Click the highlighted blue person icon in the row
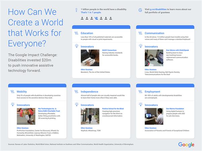 (96, 18)
